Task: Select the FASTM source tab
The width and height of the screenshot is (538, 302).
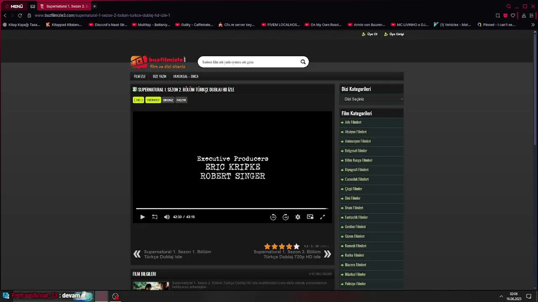Action: coord(181,100)
